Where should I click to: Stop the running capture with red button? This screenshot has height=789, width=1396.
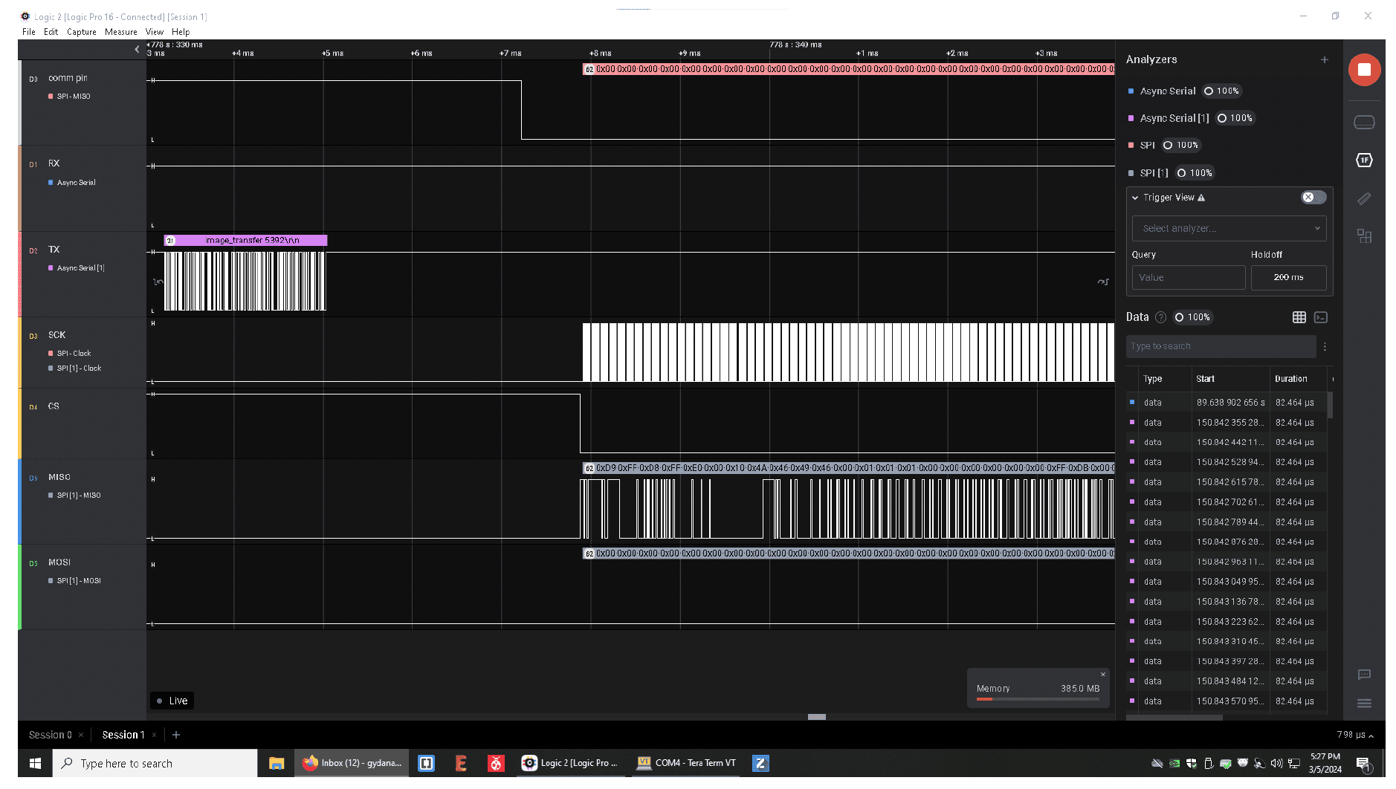click(x=1364, y=70)
